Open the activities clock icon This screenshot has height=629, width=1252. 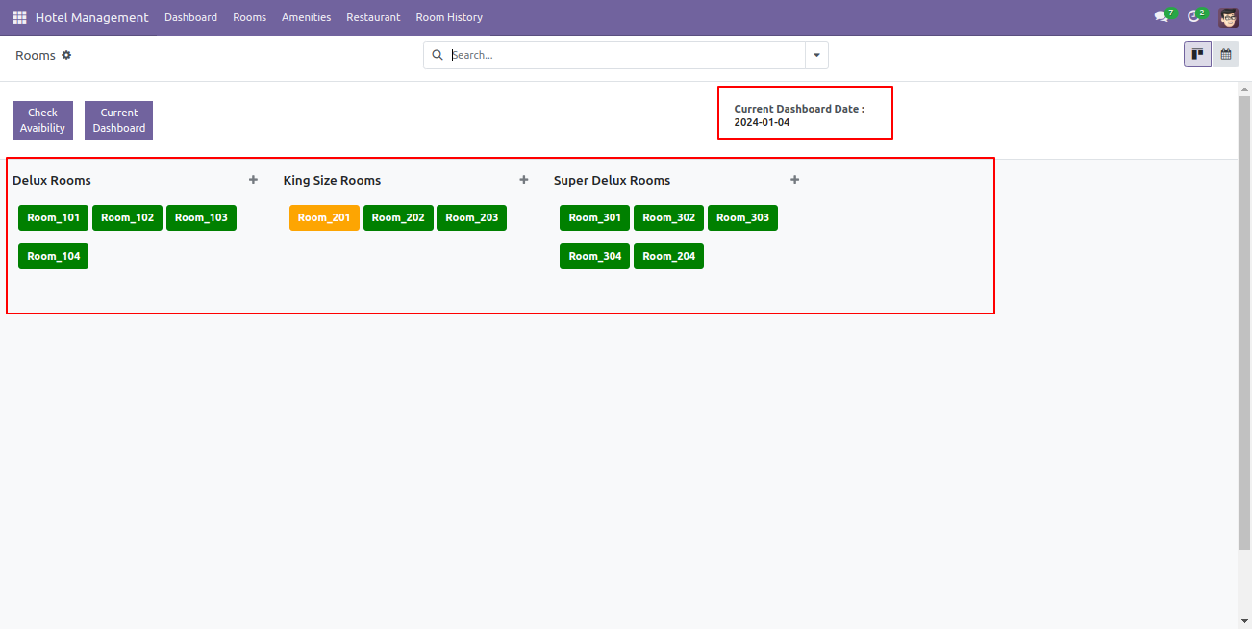(1195, 17)
